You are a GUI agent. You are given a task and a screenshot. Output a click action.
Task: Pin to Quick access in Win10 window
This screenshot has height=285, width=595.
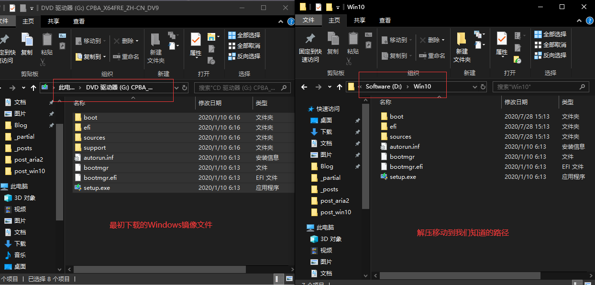310,47
